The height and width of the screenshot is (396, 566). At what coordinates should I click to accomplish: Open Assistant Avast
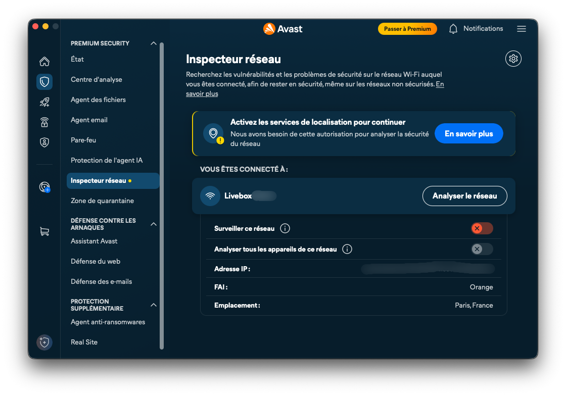pyautogui.click(x=94, y=241)
